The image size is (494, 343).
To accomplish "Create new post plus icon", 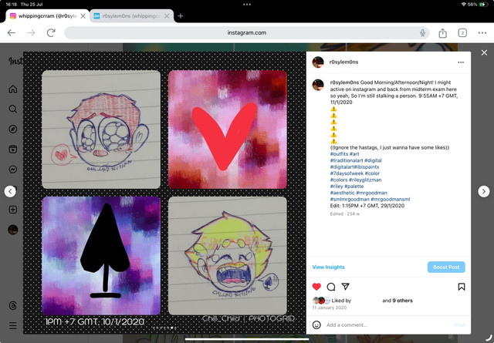I will [x=13, y=210].
